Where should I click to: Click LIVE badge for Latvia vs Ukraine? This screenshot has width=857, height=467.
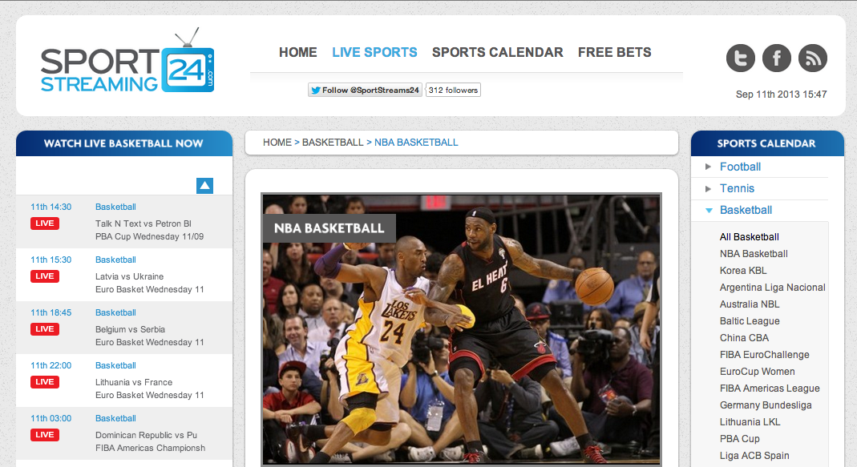[x=45, y=276]
